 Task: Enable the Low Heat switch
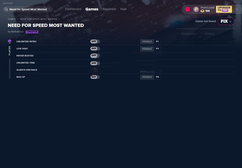(x=95, y=48)
